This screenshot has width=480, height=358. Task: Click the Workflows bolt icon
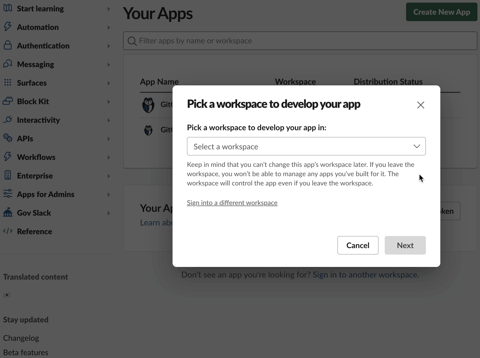pos(8,157)
